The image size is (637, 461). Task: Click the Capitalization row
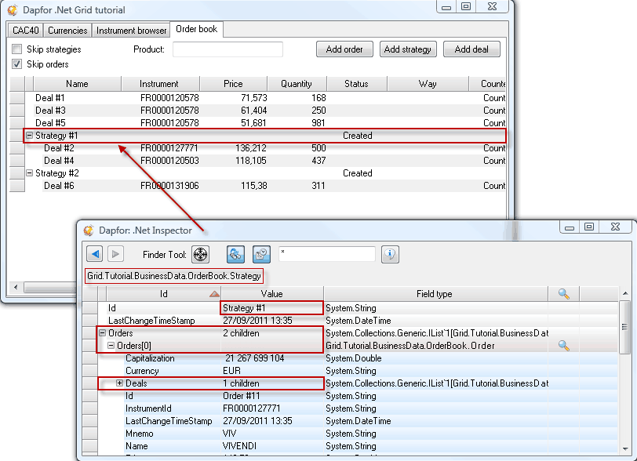[x=350, y=358]
